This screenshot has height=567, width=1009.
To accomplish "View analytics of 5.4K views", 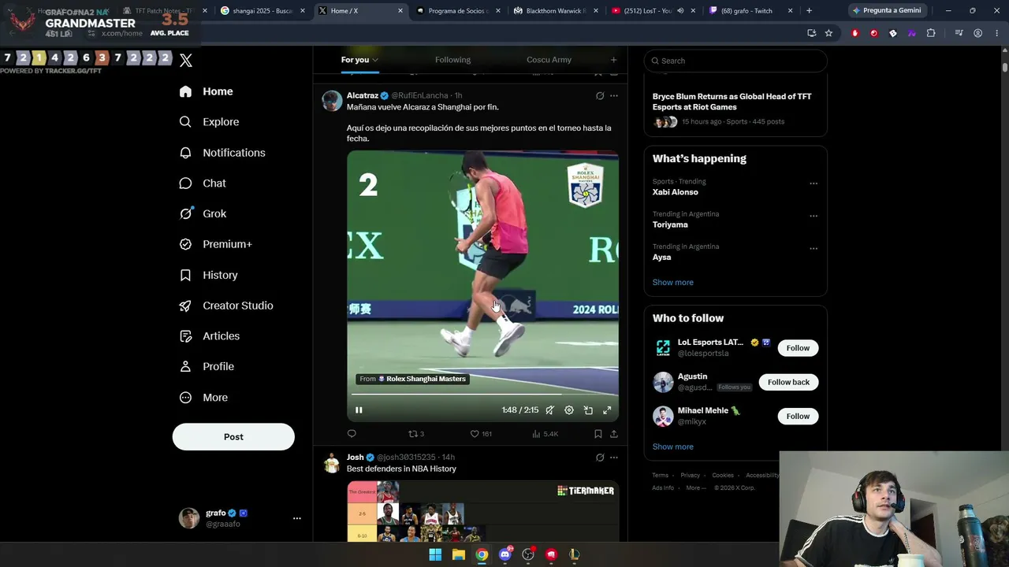I will point(545,433).
